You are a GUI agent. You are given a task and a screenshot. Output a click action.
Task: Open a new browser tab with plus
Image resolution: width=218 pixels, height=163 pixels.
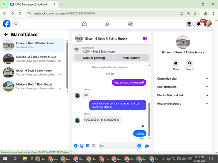(62, 4)
